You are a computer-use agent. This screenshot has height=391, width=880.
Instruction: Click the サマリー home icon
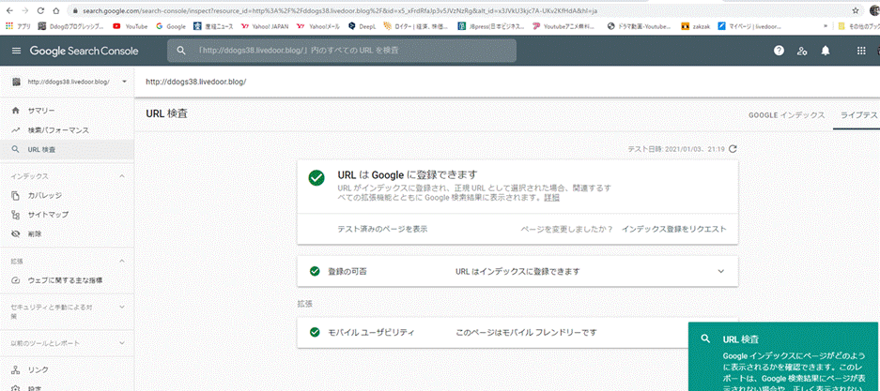[x=16, y=111]
